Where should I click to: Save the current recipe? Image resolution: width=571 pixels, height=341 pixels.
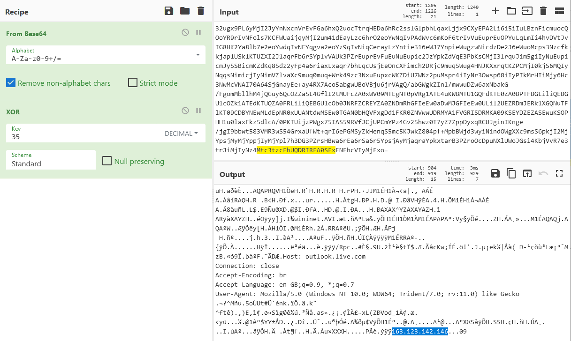coord(169,11)
